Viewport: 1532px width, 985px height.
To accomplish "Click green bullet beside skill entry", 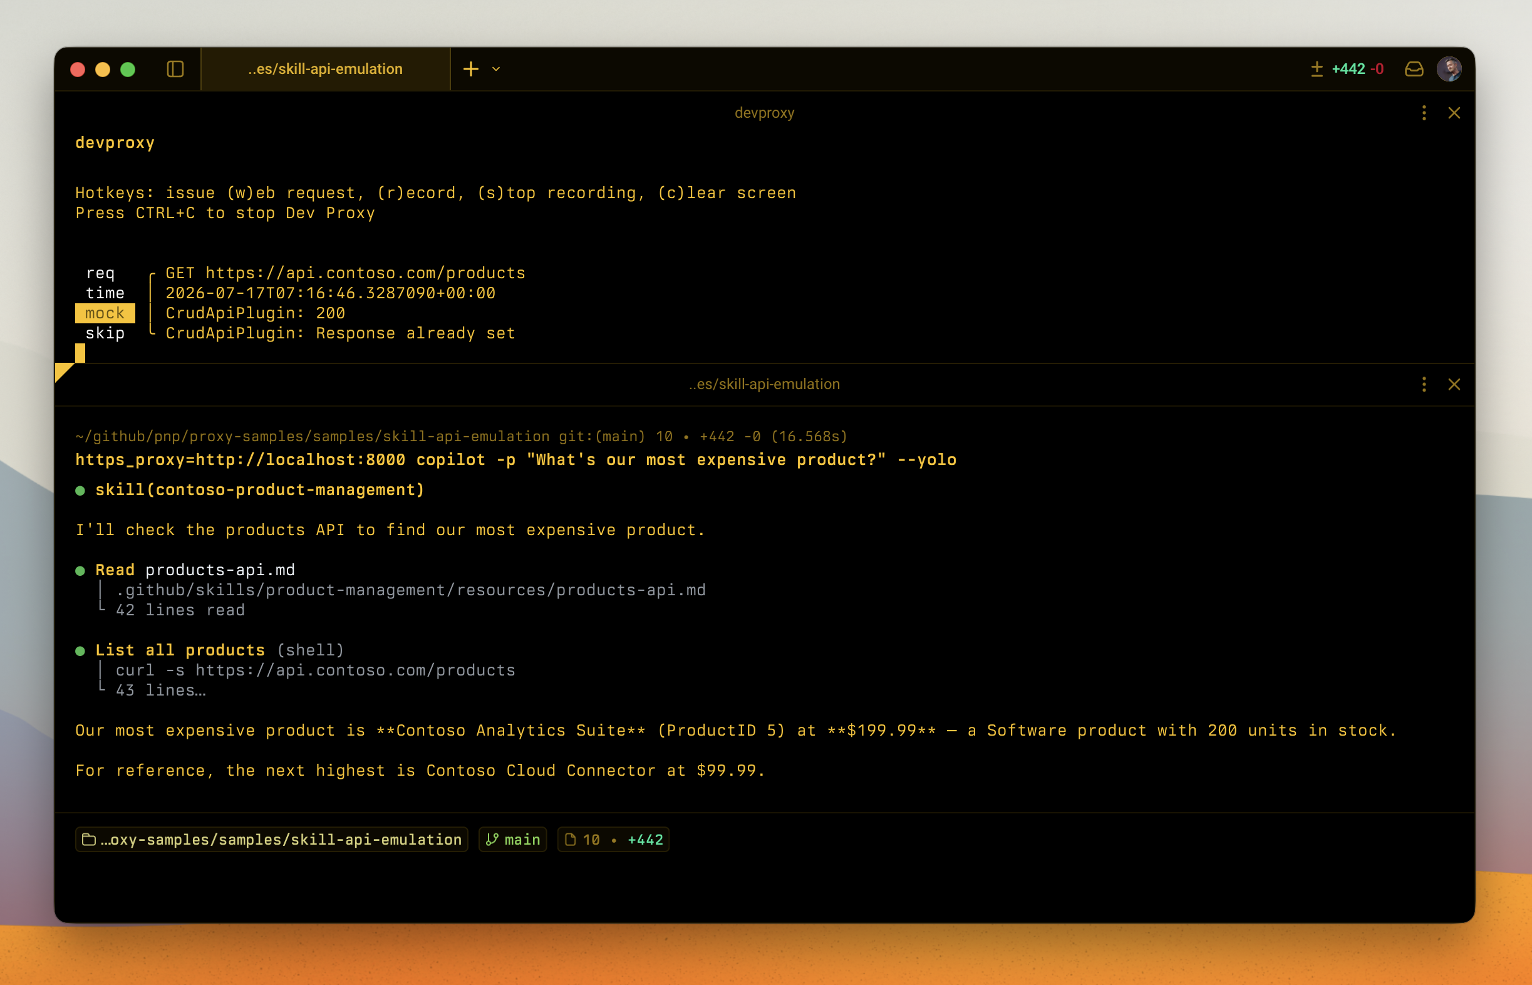I will (x=80, y=491).
